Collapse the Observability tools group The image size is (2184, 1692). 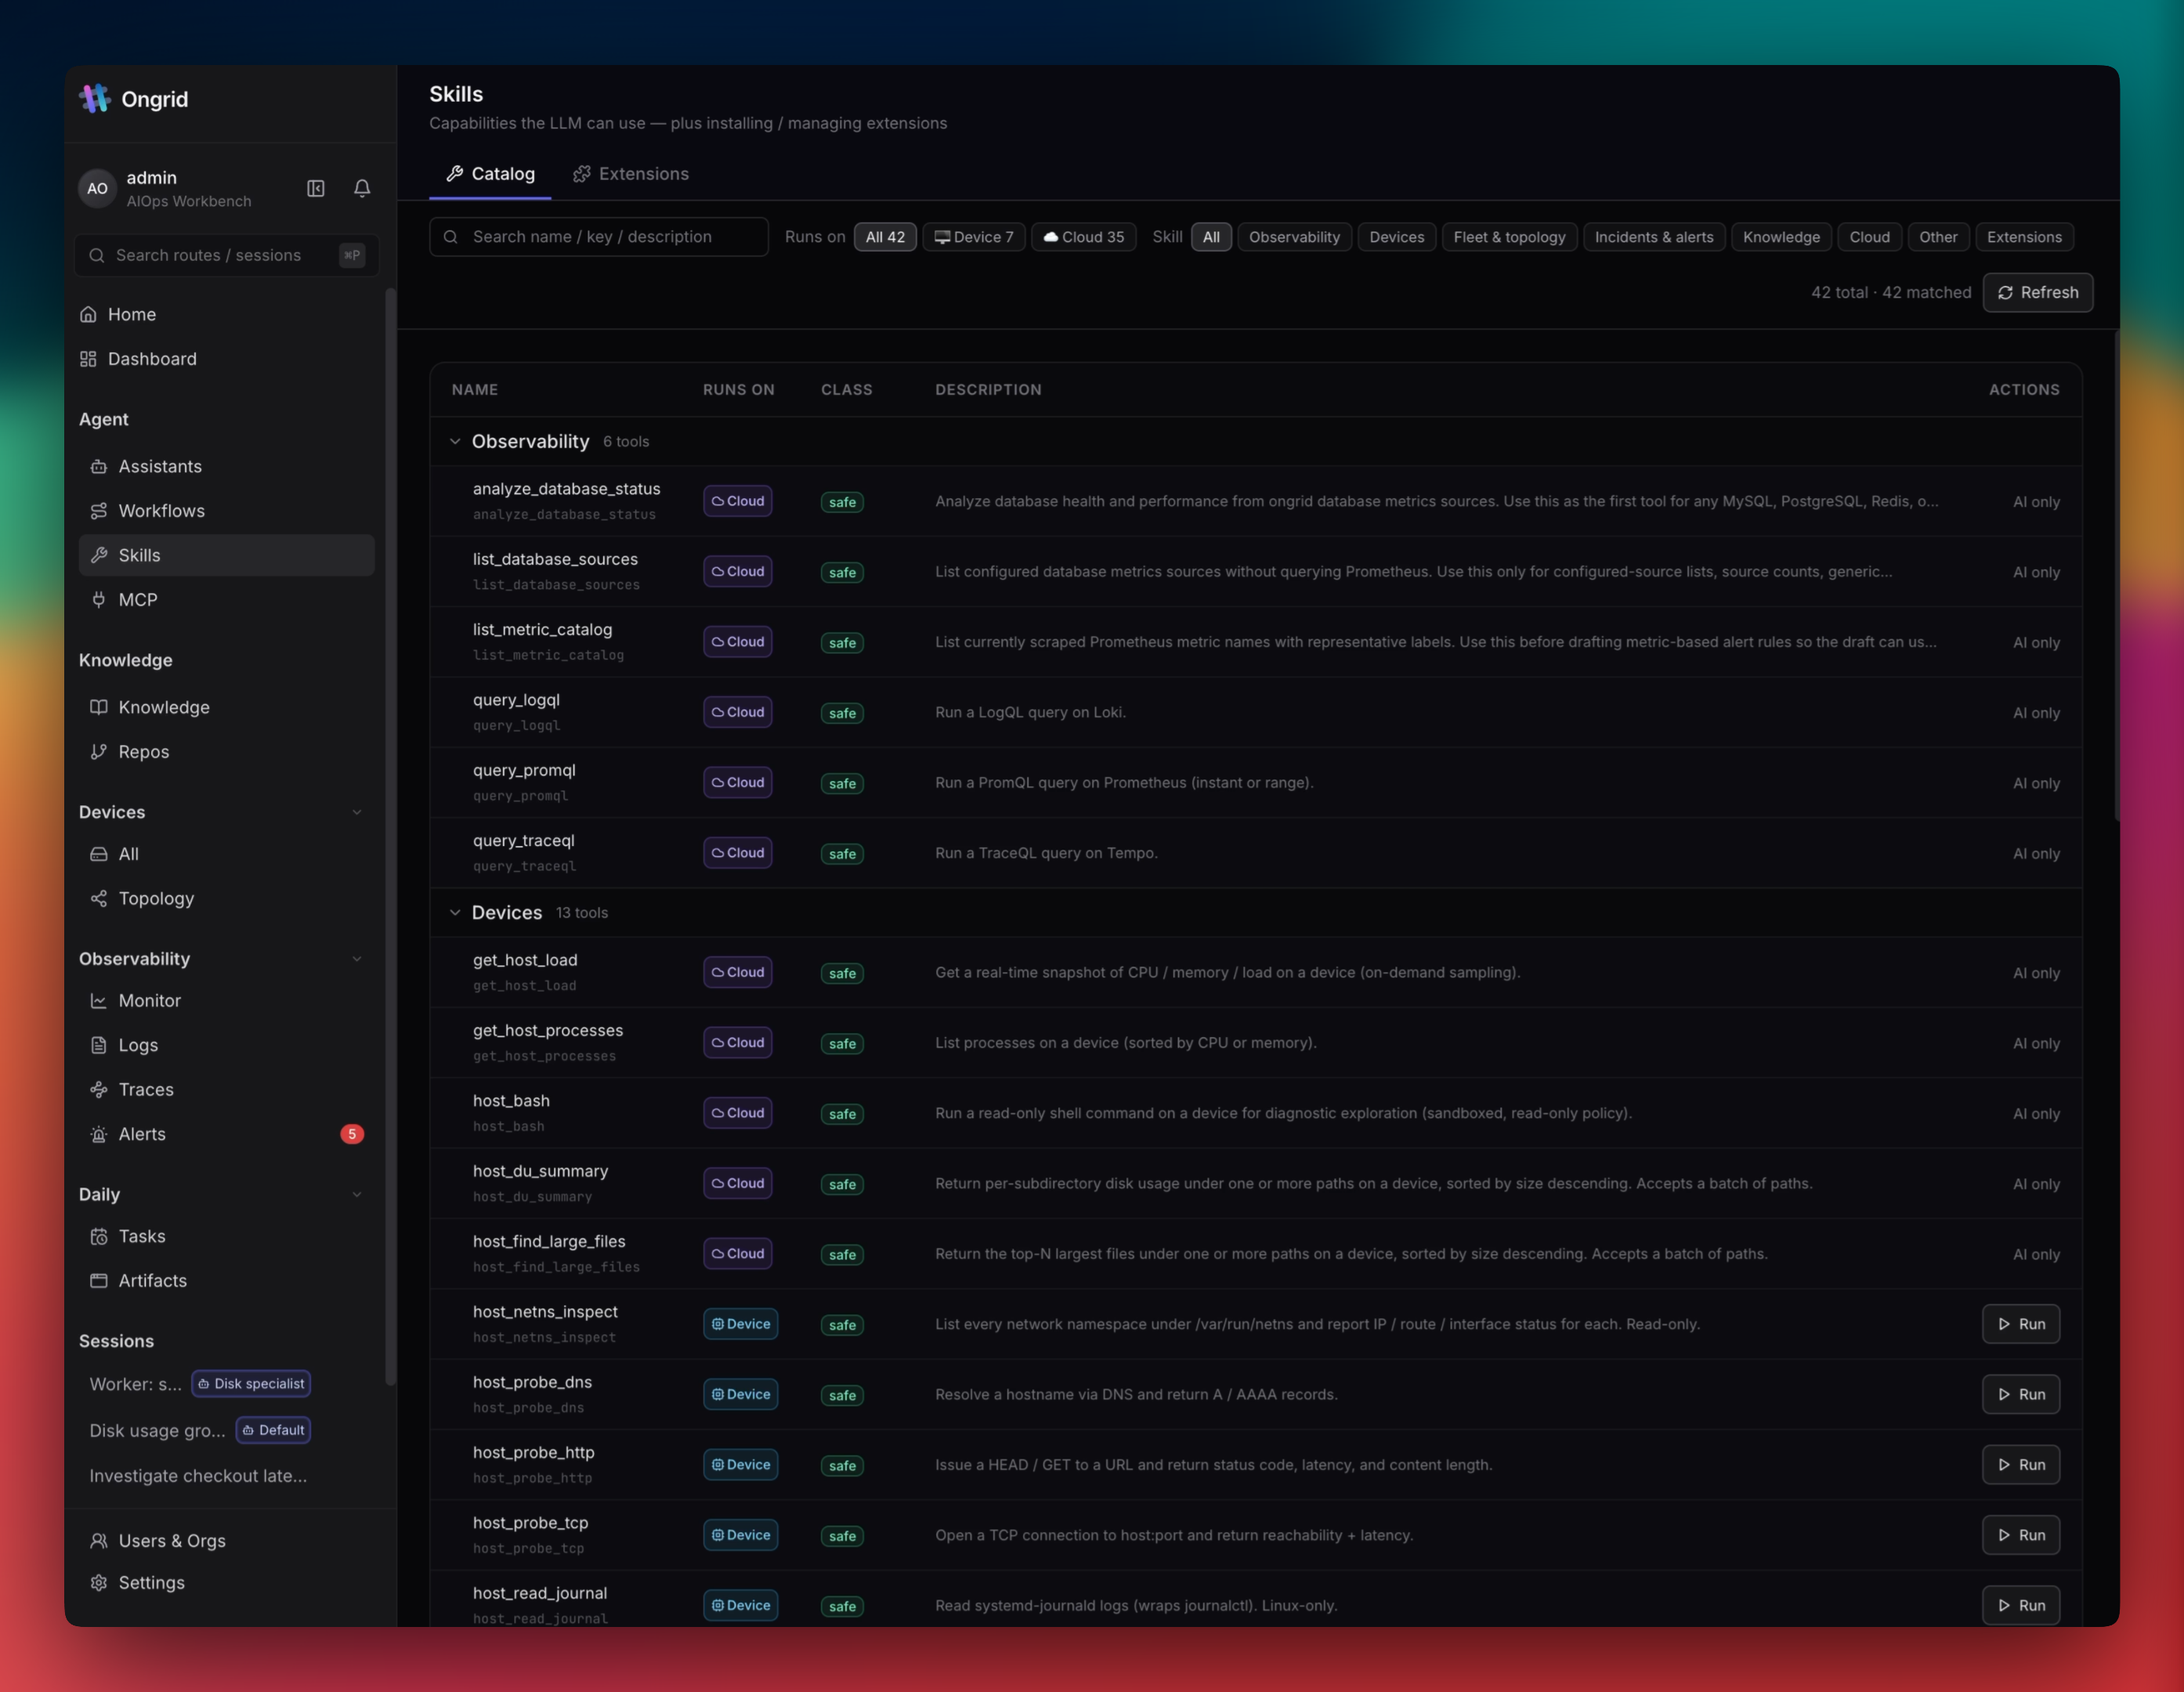[x=455, y=441]
